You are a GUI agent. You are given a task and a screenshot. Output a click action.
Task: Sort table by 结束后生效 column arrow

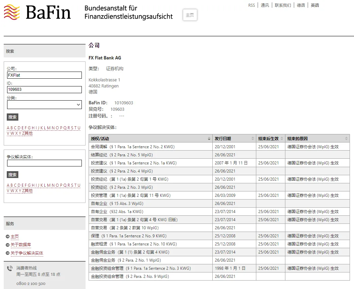click(282, 139)
